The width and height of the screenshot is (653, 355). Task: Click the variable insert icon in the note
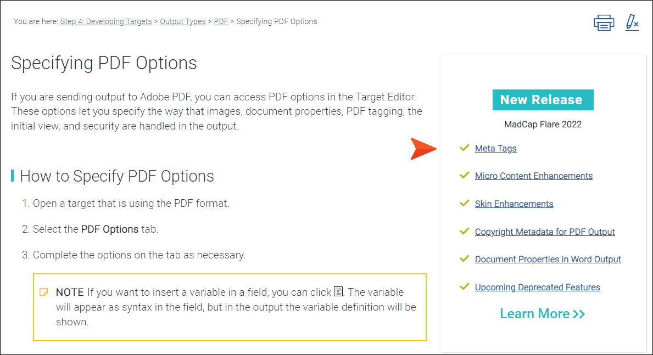pyautogui.click(x=338, y=292)
